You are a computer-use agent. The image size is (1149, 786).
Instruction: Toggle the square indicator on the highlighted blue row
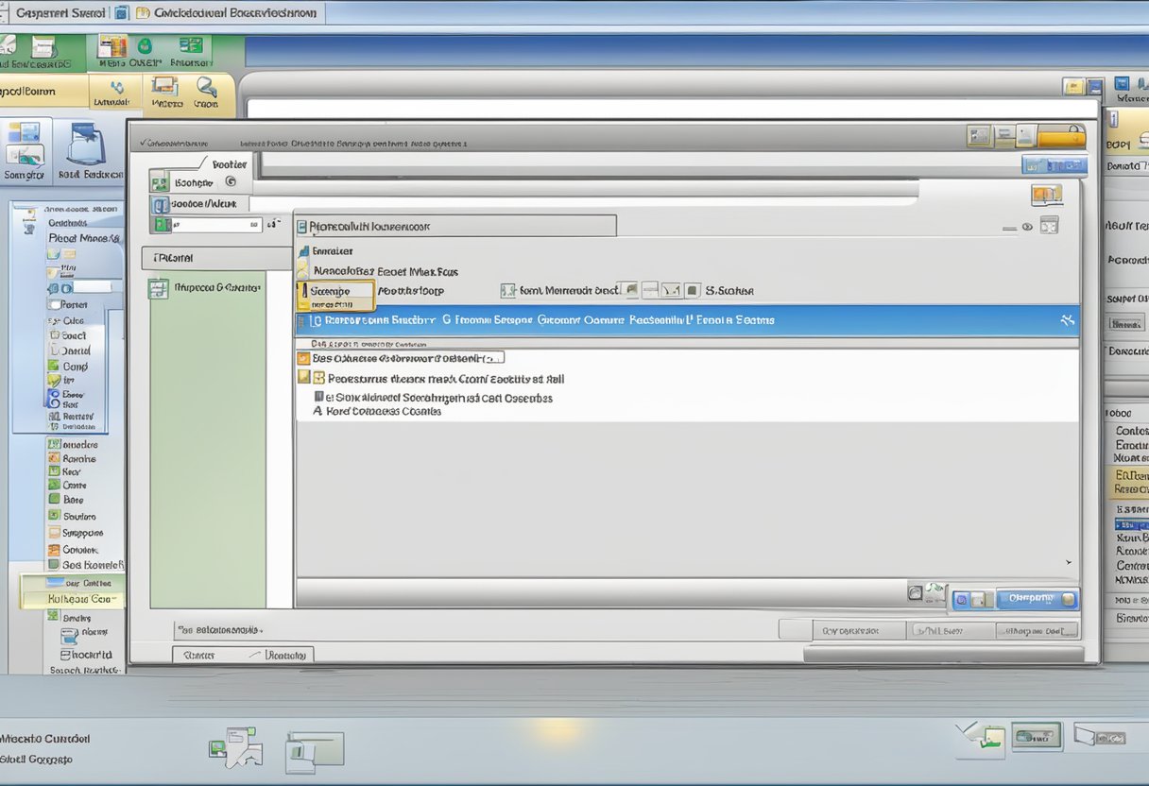[x=302, y=319]
